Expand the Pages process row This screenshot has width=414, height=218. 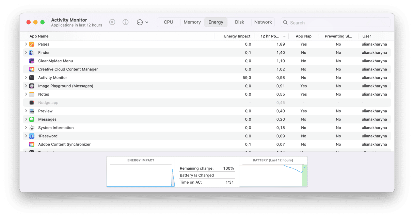pos(26,44)
